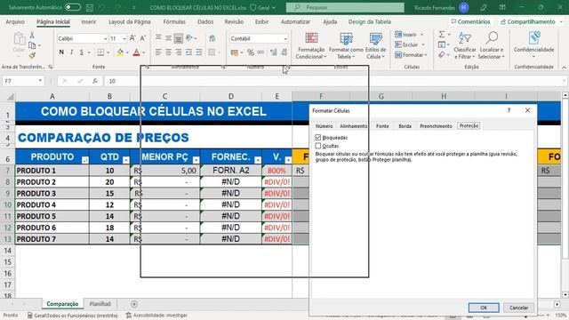Click the dialog help question mark
The image size is (569, 320).
click(509, 110)
